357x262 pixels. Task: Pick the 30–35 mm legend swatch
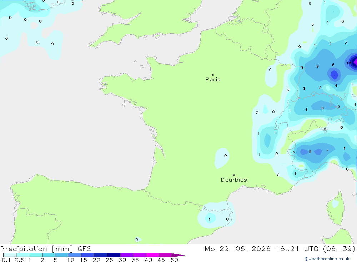click(x=127, y=255)
